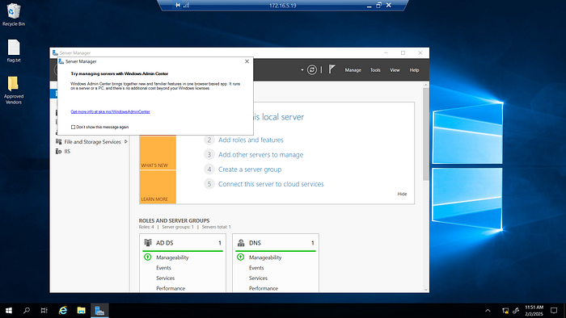Click the Server Manager dialog title icon
The image size is (566, 318).
61,61
